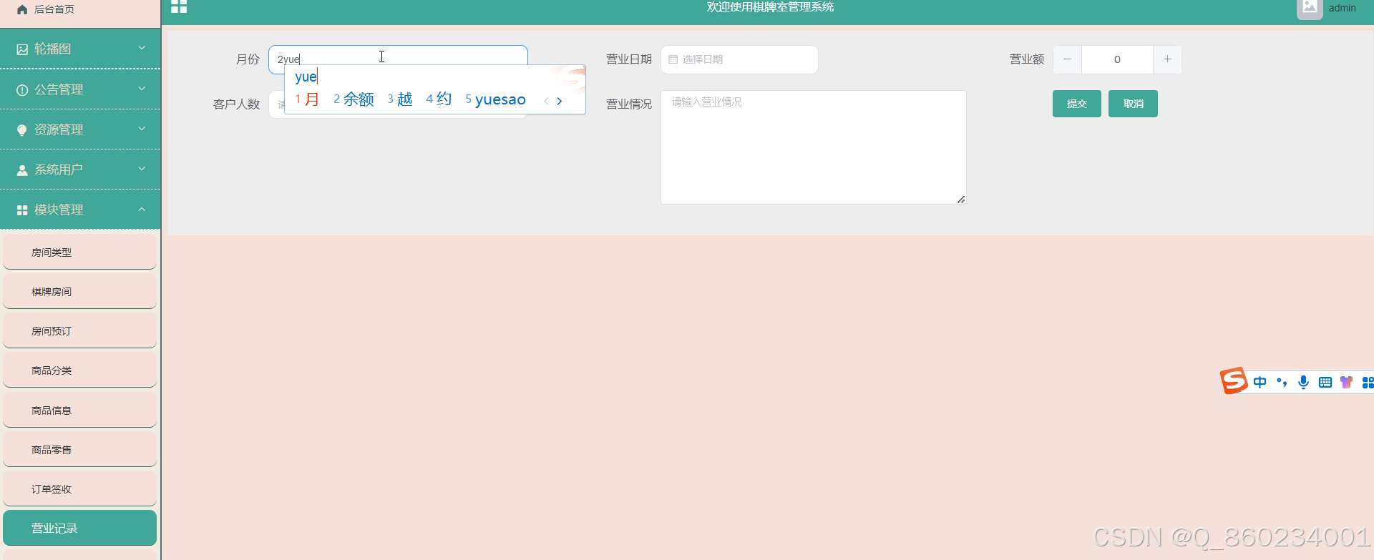Select the 营业记录 submenu item
Screen dimensions: 1374x560
pyautogui.click(x=80, y=529)
